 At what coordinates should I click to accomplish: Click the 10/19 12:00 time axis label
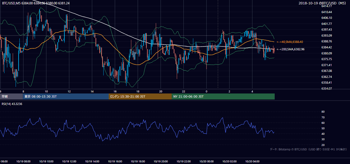tap(69, 162)
